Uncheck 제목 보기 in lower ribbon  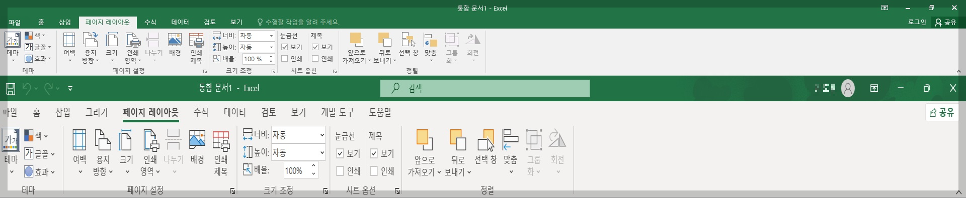[x=374, y=153]
